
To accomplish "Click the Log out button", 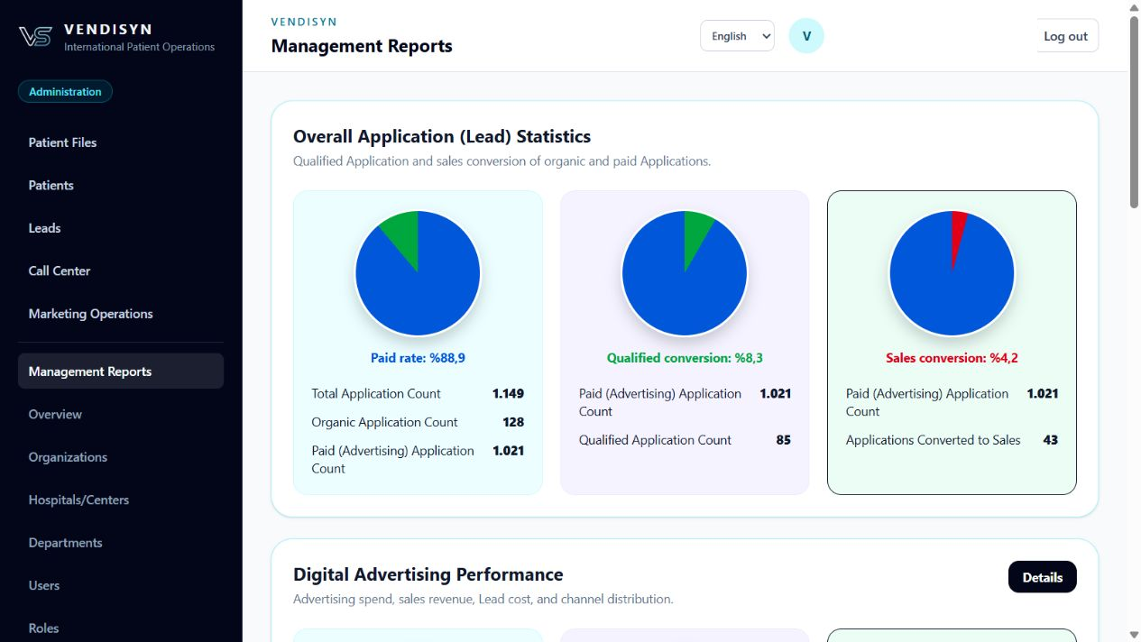I will point(1065,36).
